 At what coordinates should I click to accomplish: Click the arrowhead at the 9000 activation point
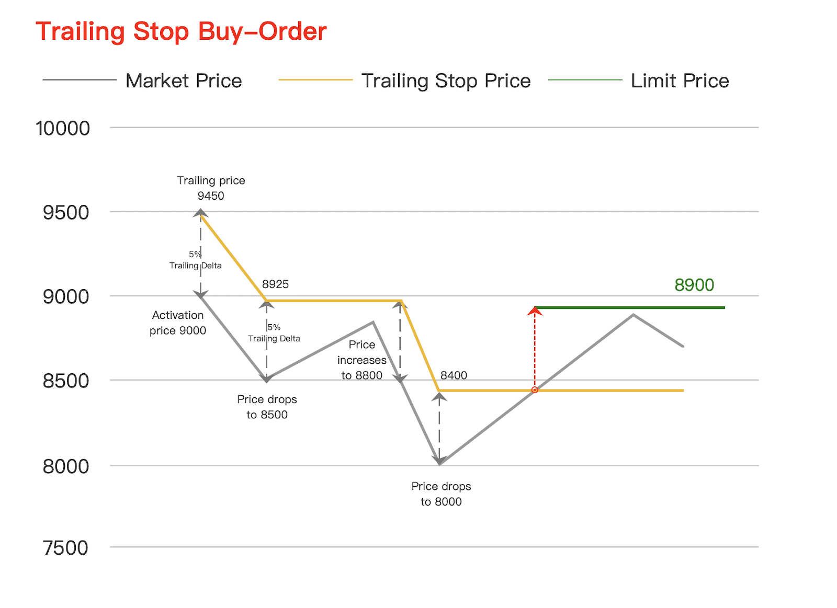click(x=200, y=293)
